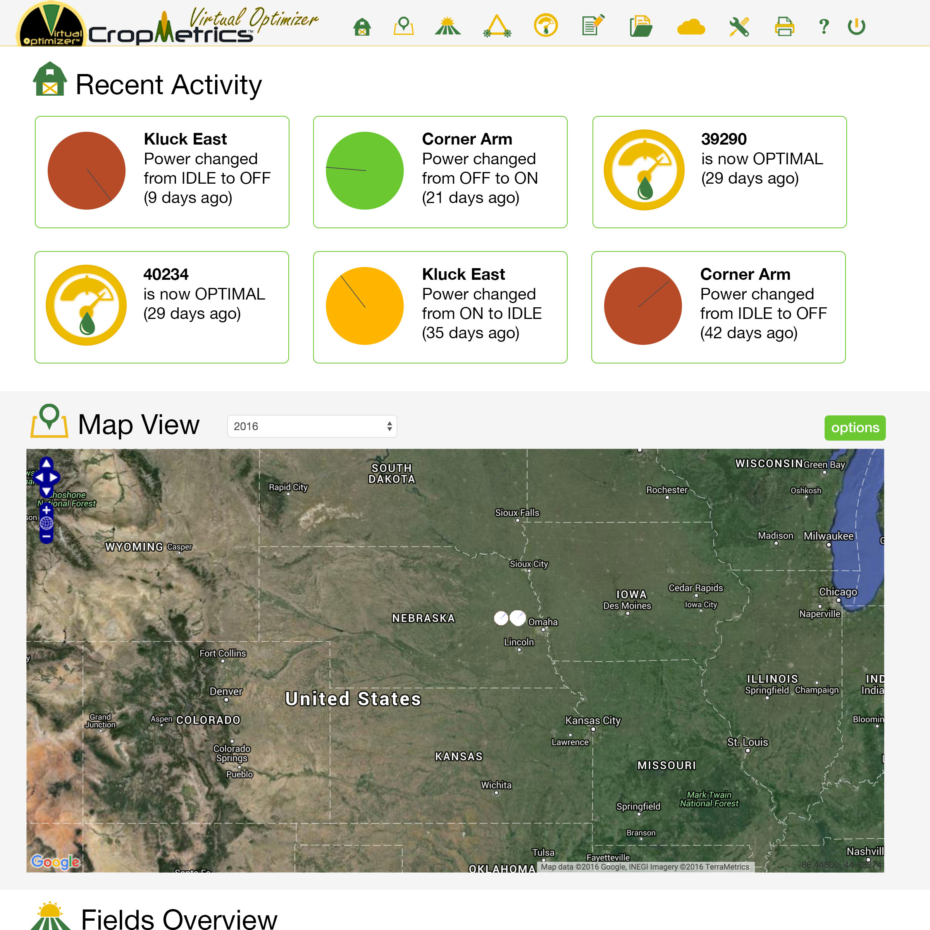Click the green options button

click(x=854, y=427)
